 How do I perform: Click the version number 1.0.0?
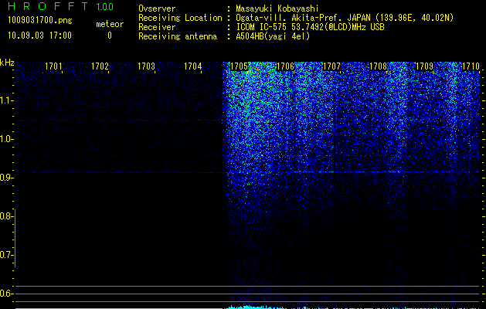[x=105, y=7]
